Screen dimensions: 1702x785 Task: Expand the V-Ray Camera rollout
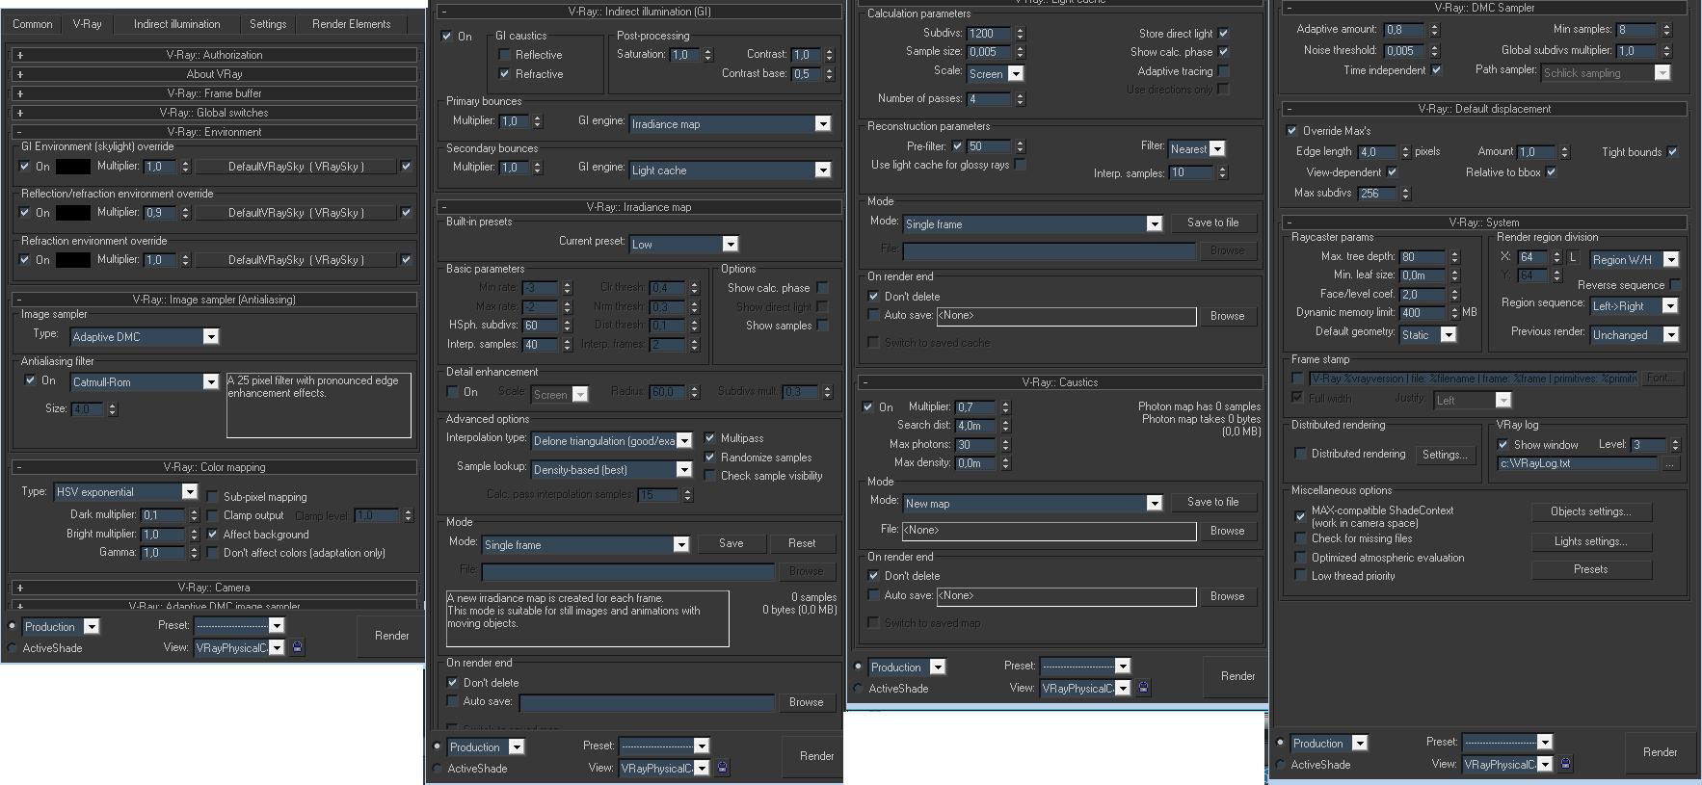pyautogui.click(x=214, y=587)
